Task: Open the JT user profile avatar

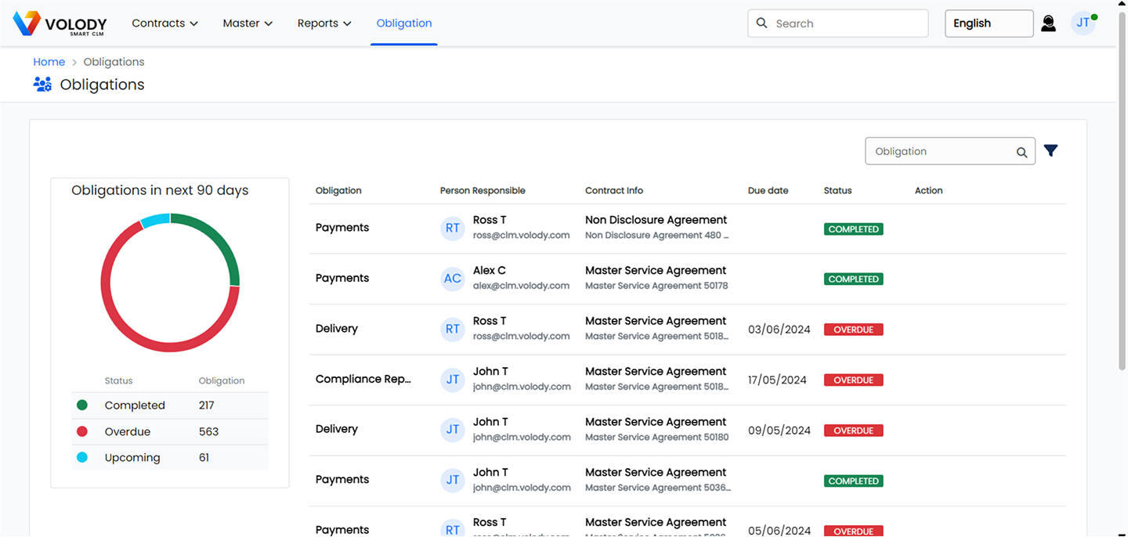Action: click(1083, 23)
